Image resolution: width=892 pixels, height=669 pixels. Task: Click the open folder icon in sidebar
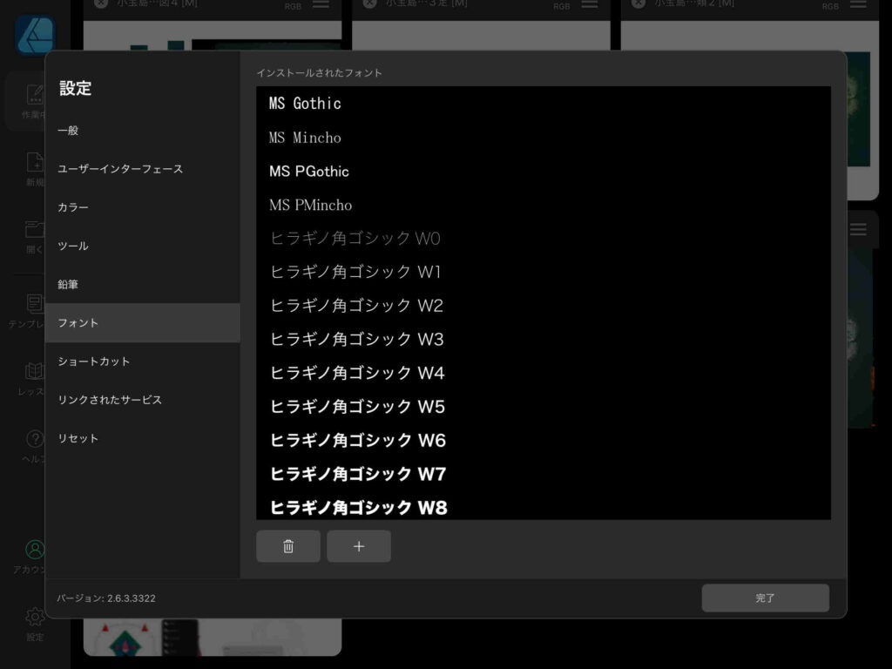[x=35, y=229]
